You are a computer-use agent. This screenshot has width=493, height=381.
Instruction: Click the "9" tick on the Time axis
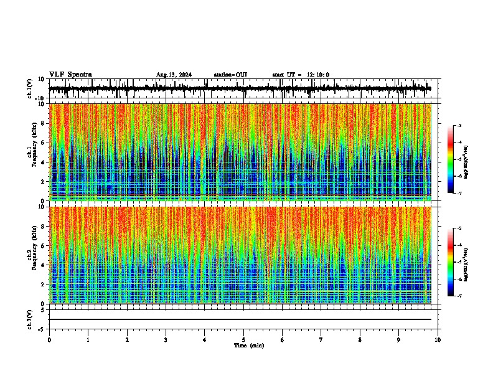tap(398, 340)
